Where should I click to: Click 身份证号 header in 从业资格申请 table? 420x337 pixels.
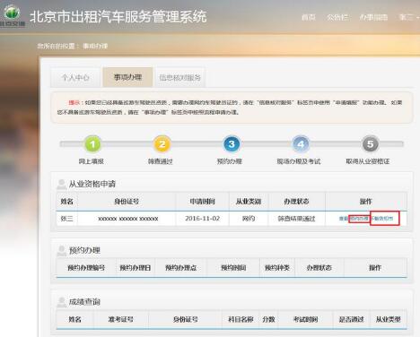[127, 202]
